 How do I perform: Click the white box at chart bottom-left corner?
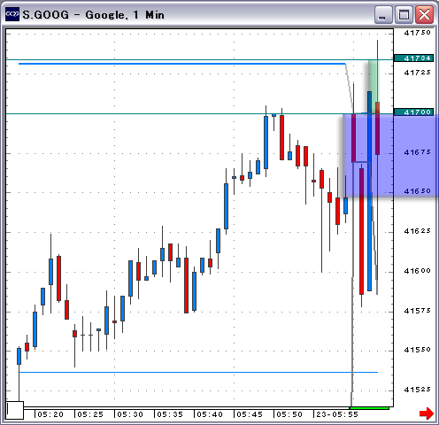tap(15, 410)
